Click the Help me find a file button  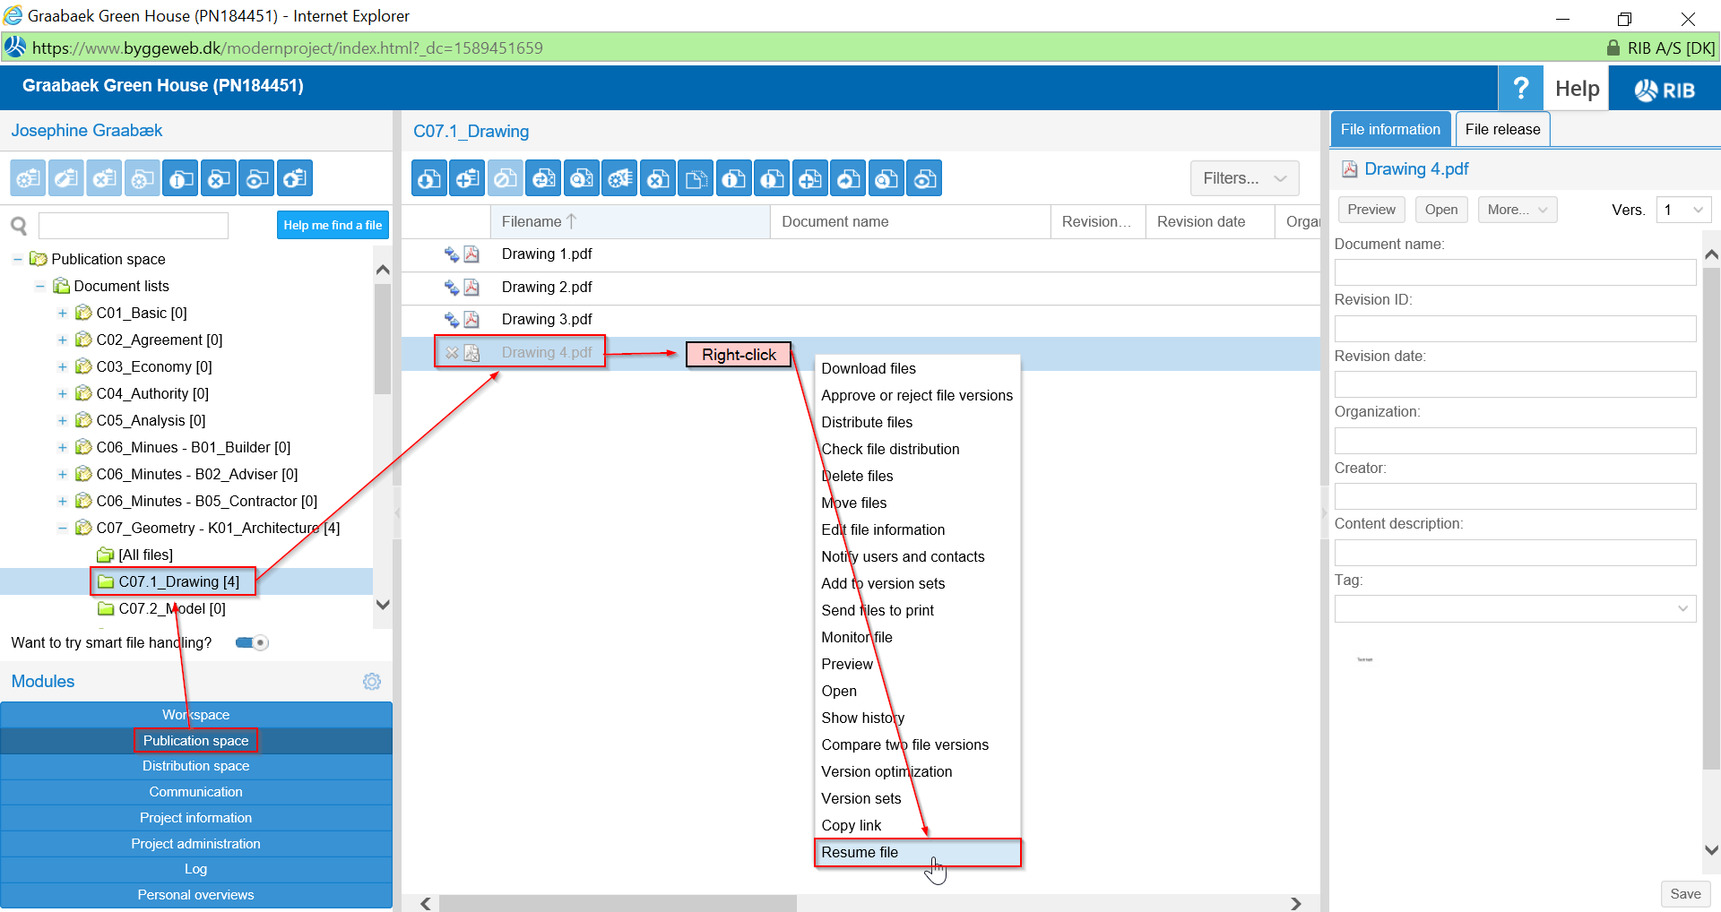333,225
